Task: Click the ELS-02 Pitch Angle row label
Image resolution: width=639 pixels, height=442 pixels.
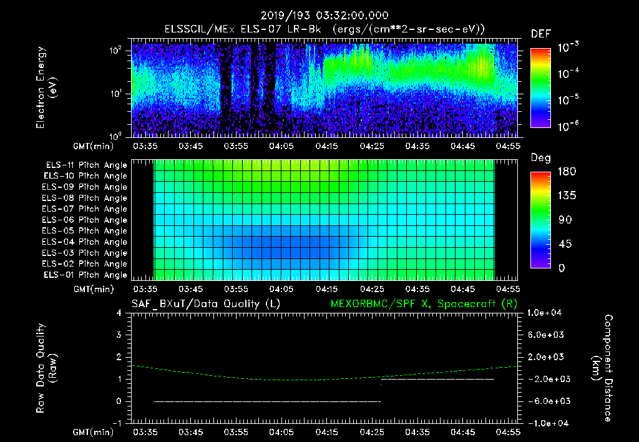Action: coord(85,264)
